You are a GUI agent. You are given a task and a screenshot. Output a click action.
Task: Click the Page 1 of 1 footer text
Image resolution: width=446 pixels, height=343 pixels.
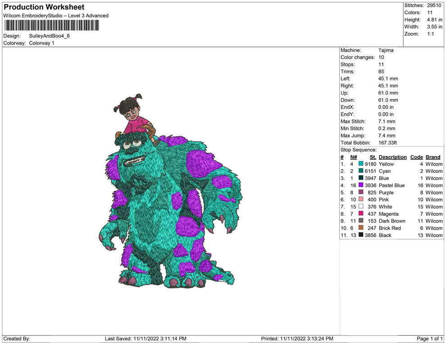(429, 338)
